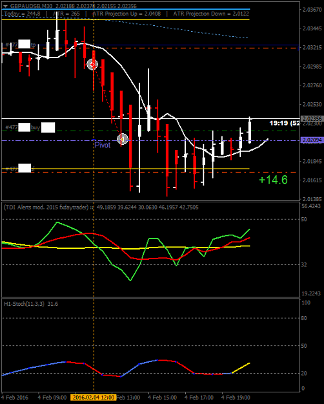Select the #477 tp order label
The height and width of the screenshot is (404, 324).
coord(21,45)
